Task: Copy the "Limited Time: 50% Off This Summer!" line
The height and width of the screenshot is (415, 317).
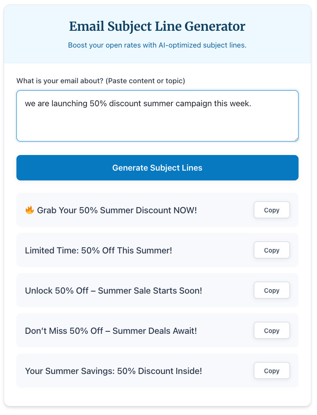Action: [271, 250]
